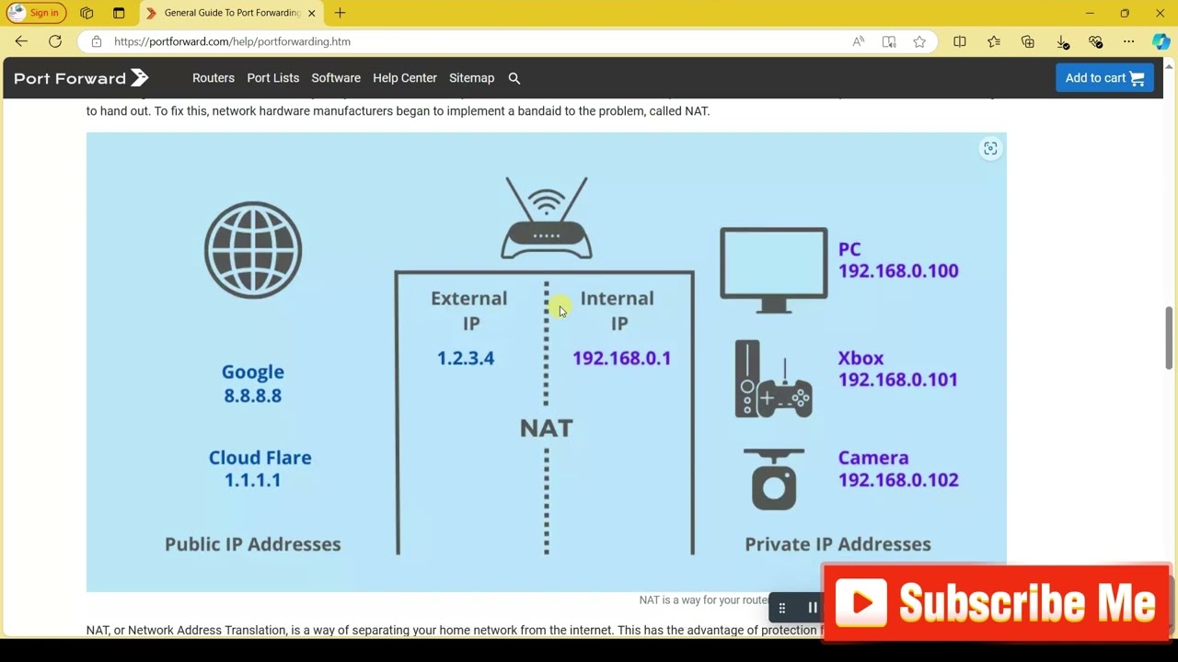
Task: Open the Workspaces icon
Action: click(x=87, y=13)
